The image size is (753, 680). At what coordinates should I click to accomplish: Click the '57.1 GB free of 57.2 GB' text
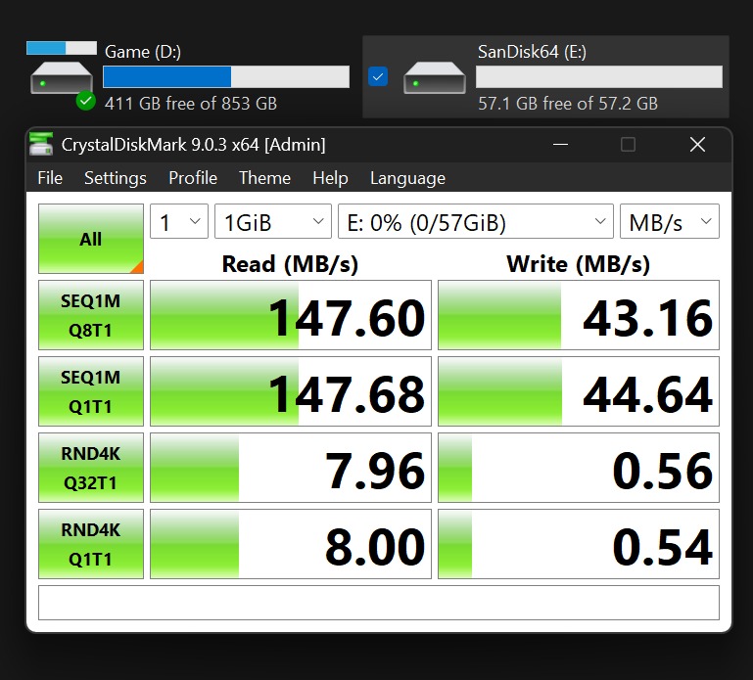point(568,103)
